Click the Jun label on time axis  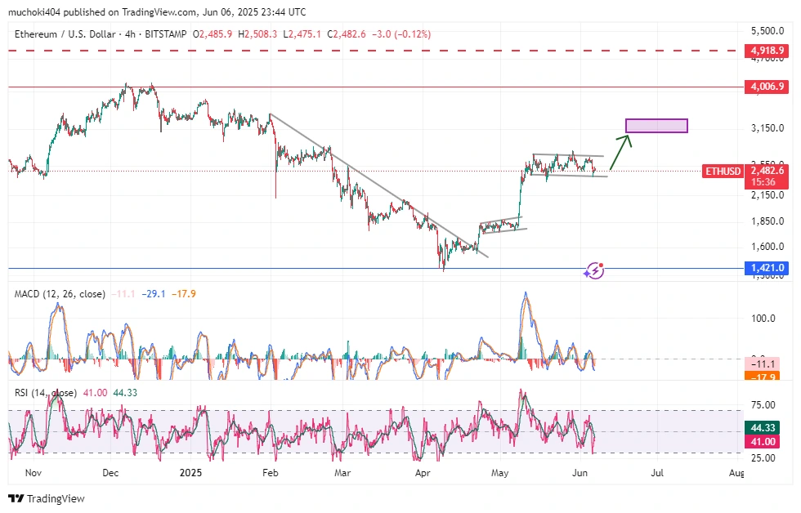point(579,473)
